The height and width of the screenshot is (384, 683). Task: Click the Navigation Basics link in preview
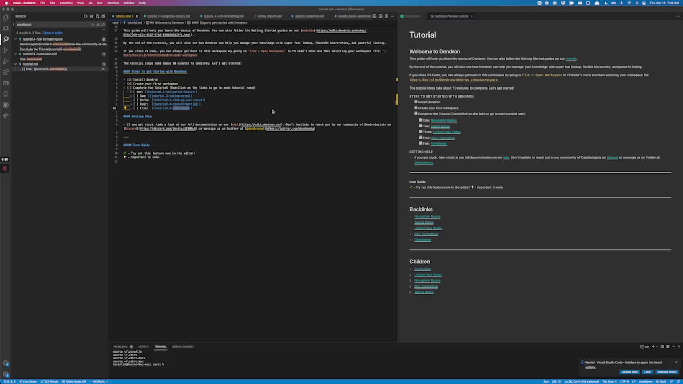coord(443,121)
